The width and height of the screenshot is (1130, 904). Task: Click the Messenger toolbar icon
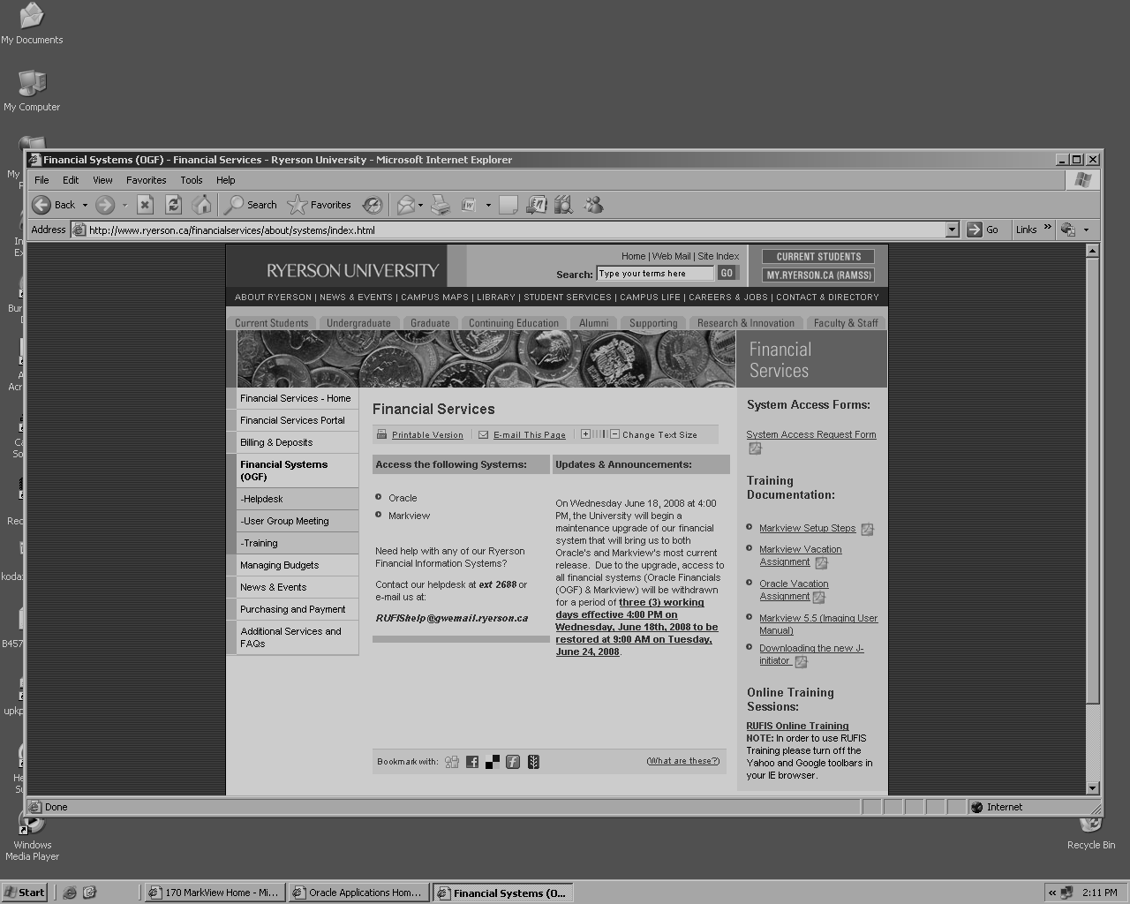tap(593, 205)
